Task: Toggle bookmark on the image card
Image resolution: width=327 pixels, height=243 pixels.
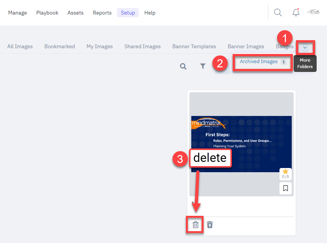Action: tap(285, 188)
